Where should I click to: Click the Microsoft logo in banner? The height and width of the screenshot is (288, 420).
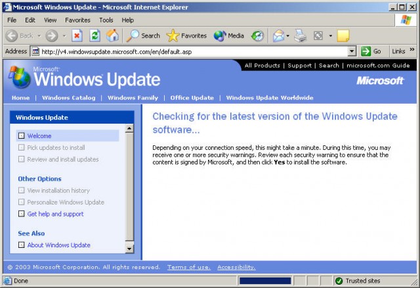pyautogui.click(x=380, y=80)
